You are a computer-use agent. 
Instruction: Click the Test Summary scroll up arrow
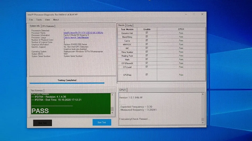pos(112,95)
